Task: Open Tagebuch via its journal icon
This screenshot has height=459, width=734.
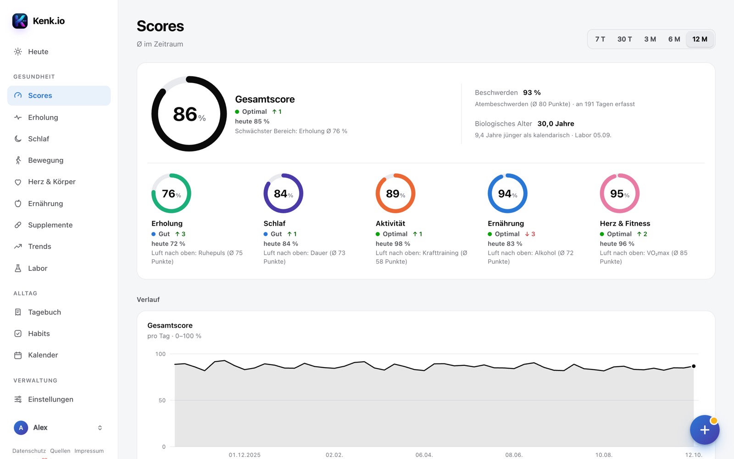Action: 18,312
